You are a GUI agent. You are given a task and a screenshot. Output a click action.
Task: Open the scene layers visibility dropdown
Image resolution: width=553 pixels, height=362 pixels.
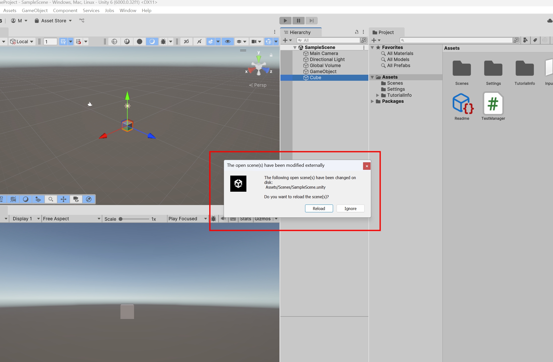pos(241,42)
